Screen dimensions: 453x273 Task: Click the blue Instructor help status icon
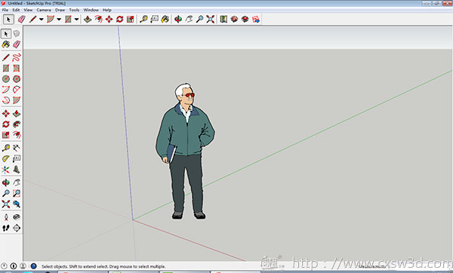(x=33, y=265)
